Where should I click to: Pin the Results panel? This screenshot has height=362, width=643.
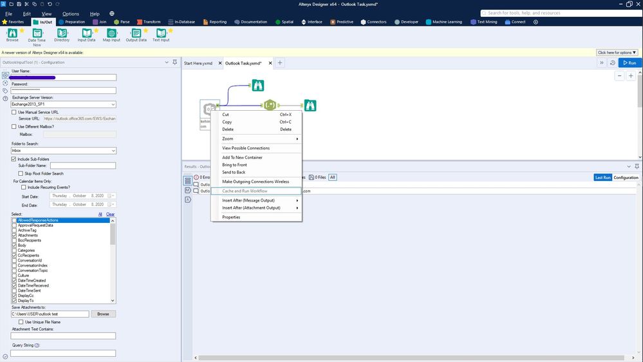click(x=637, y=166)
